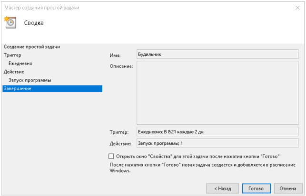Click inside the empty description box
The height and width of the screenshot is (196, 306).
click(217, 93)
